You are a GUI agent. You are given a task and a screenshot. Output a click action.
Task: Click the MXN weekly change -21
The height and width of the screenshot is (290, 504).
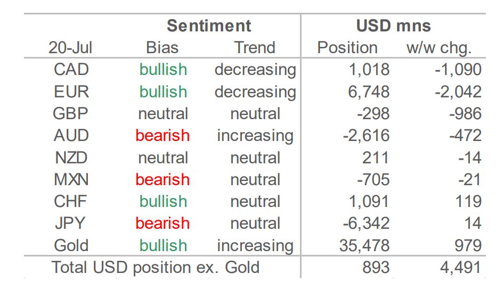point(469,180)
